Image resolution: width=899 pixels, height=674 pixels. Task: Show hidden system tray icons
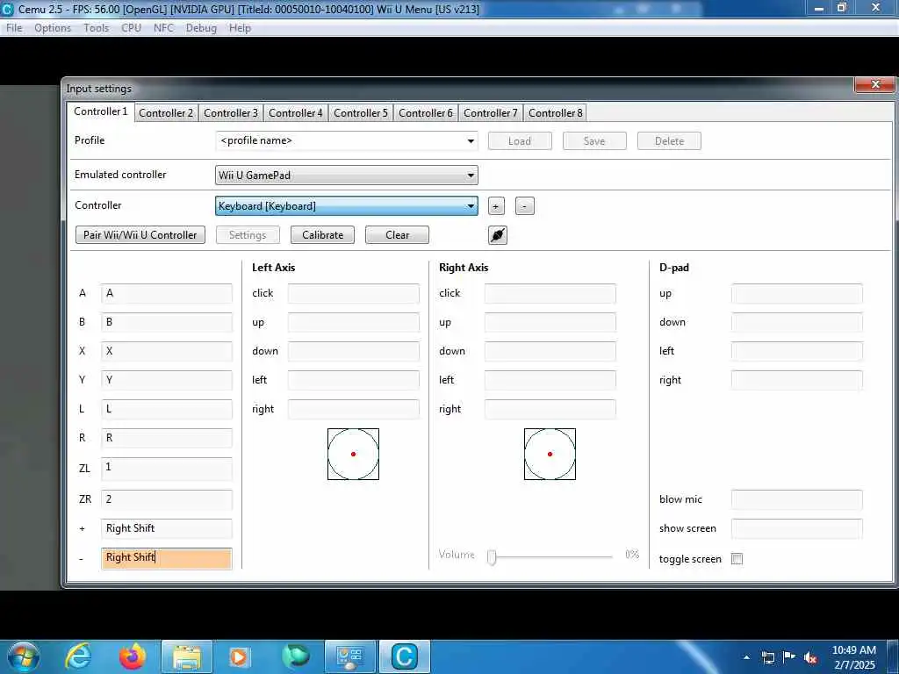point(746,657)
